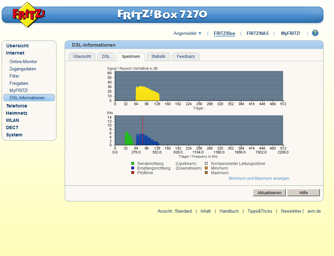Click the FRITZ! logo icon

point(28,15)
